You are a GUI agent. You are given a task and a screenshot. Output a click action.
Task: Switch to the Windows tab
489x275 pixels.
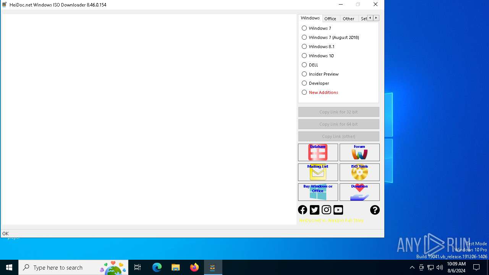pyautogui.click(x=310, y=18)
